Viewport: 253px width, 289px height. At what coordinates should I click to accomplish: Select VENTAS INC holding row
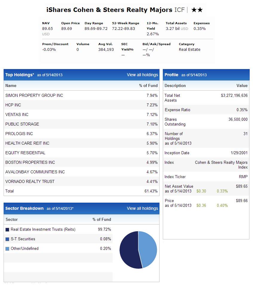click(82, 115)
